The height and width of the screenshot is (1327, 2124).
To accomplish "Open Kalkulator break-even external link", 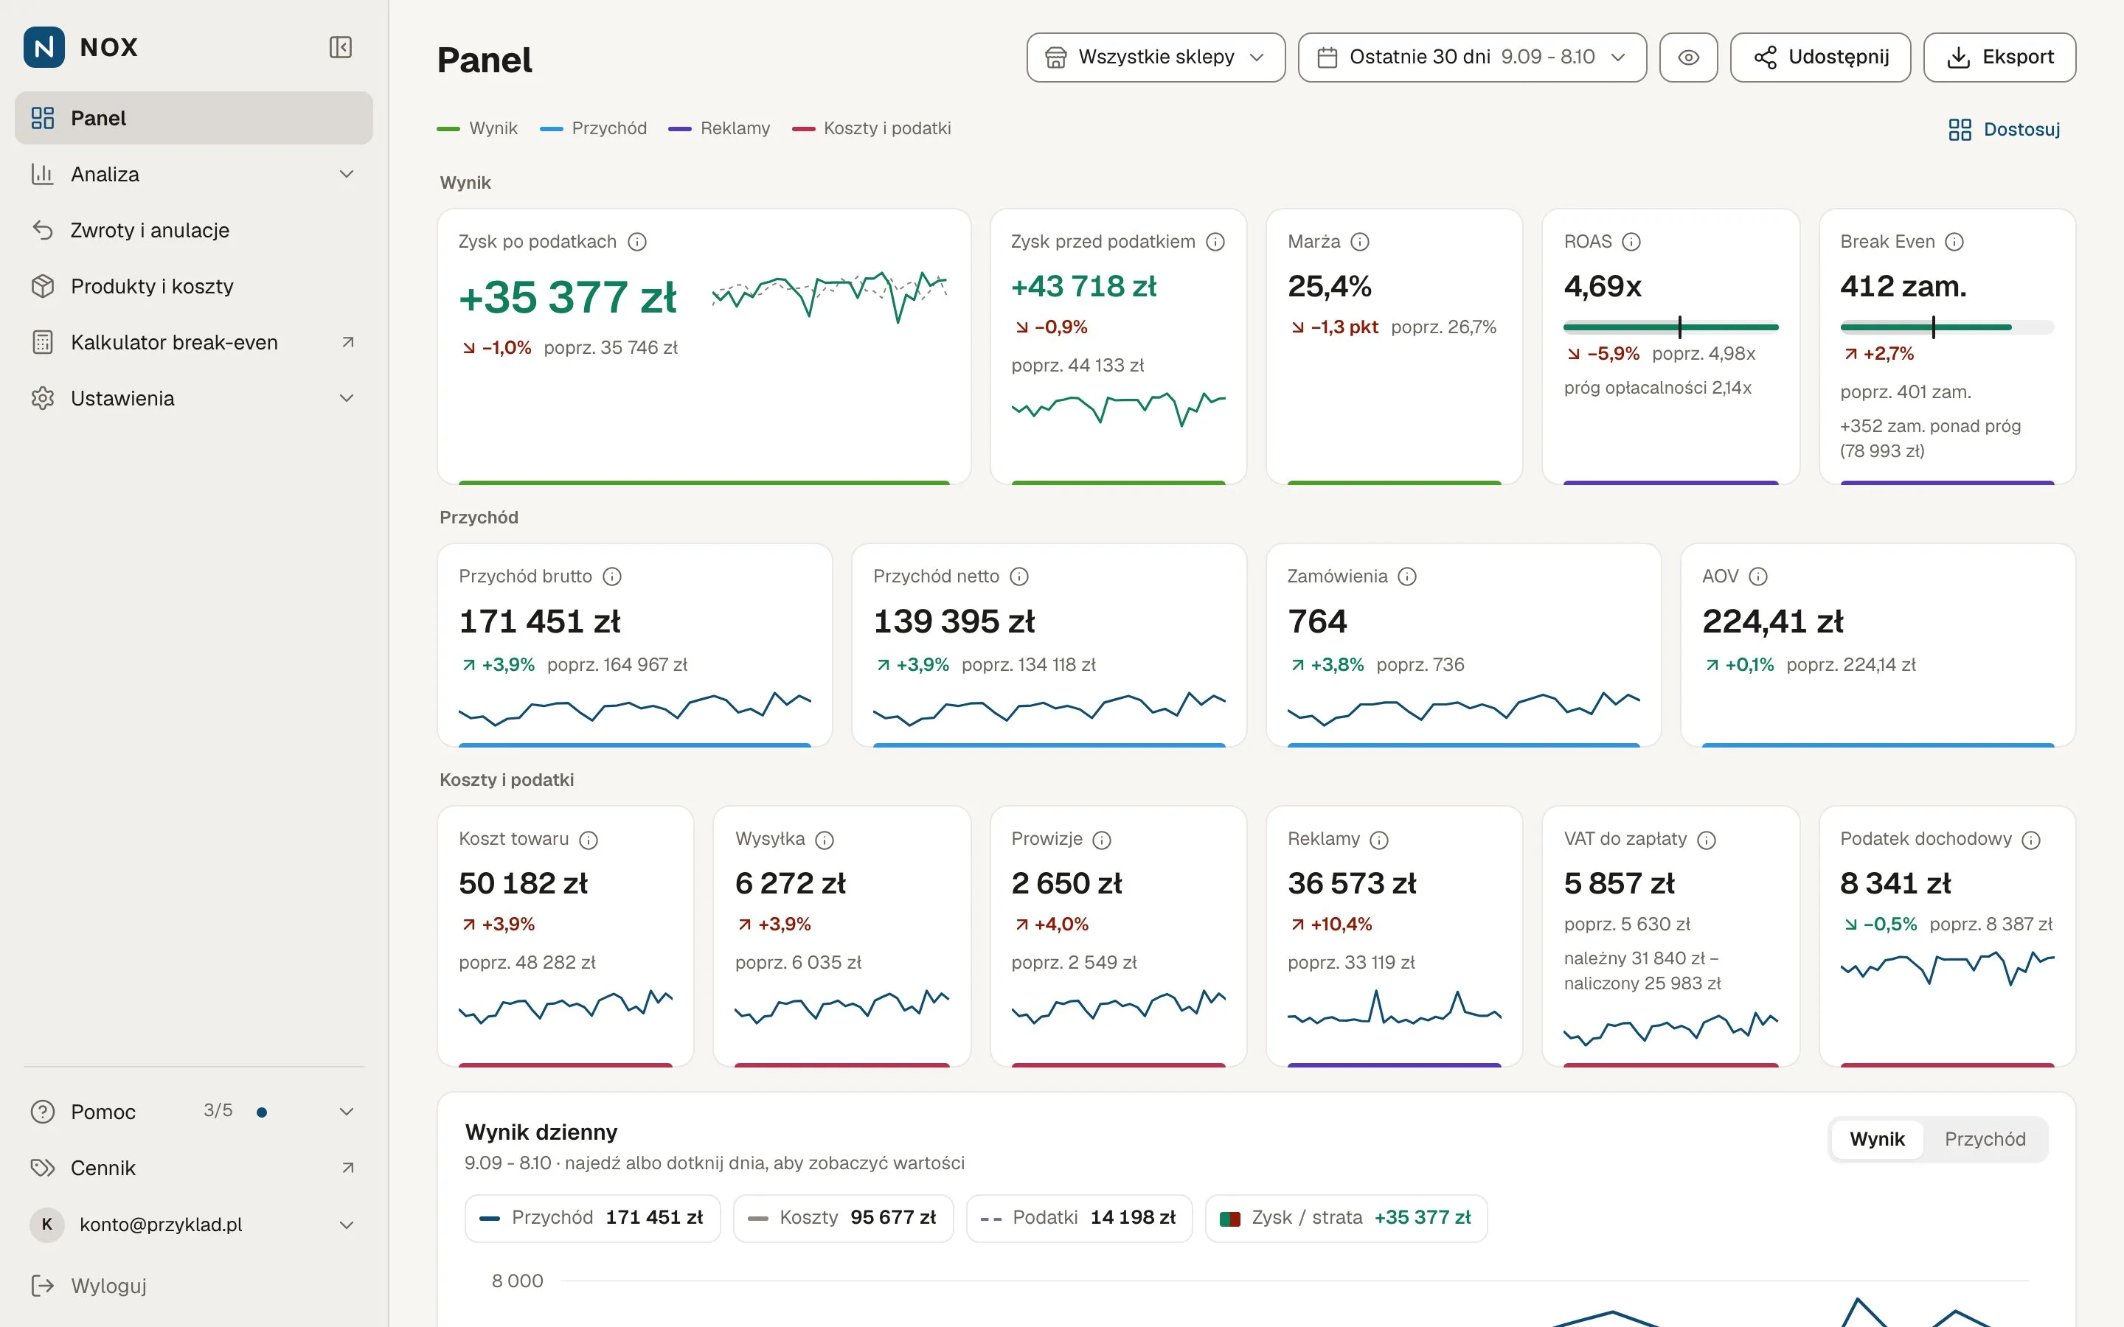I will point(194,342).
